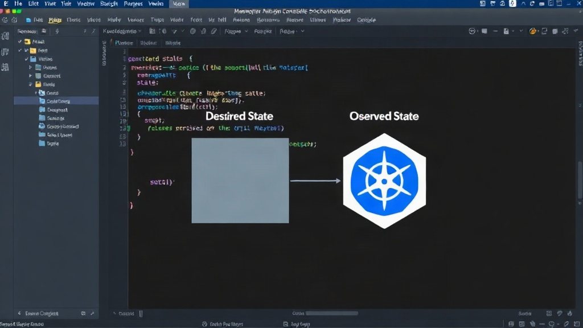Click the circled back-arrow icon in right toolbar

pyautogui.click(x=472, y=31)
